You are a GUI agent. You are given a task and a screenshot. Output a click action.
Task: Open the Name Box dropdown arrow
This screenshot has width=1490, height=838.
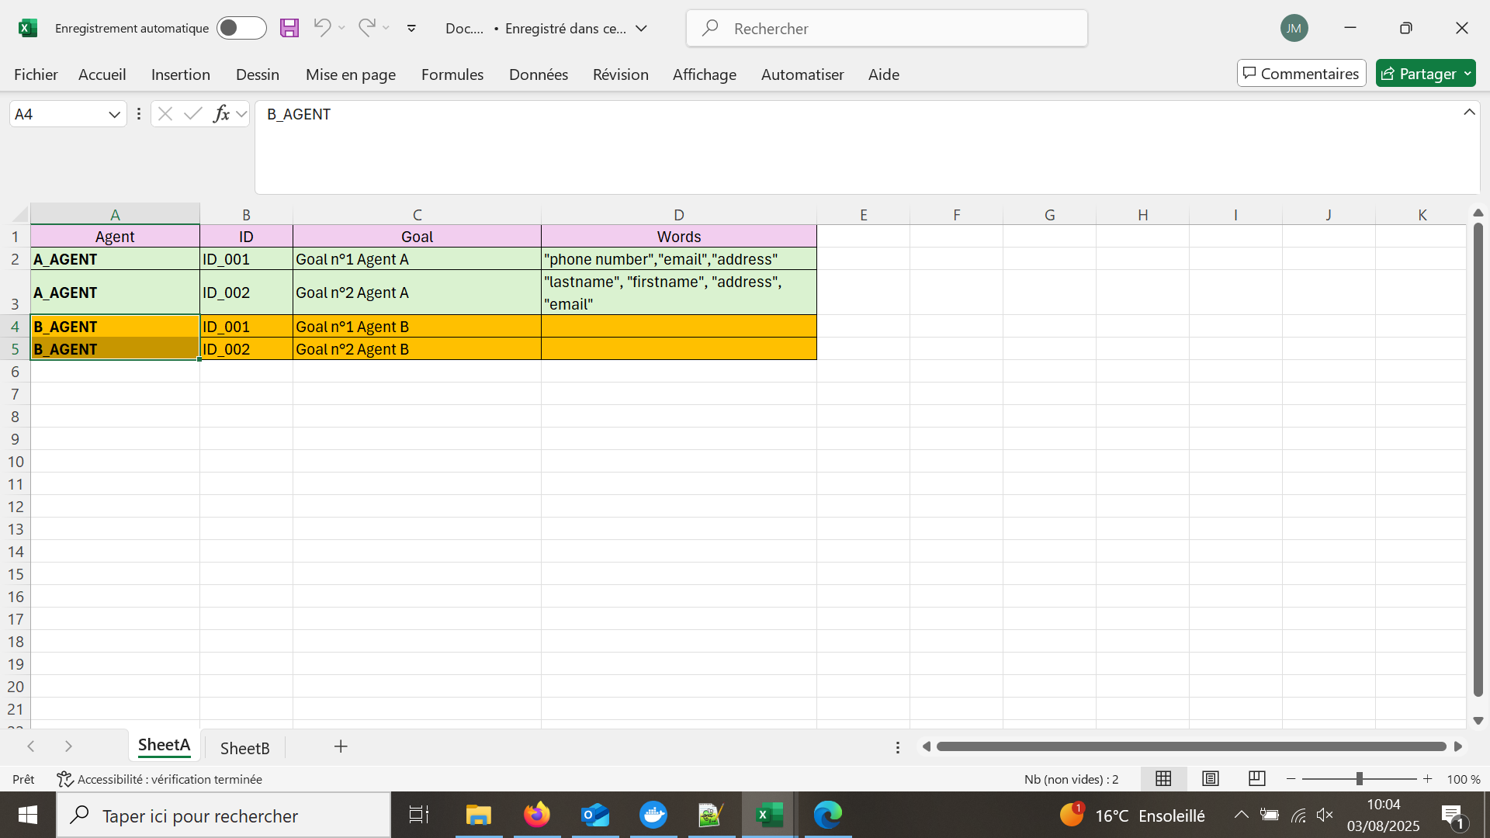click(114, 114)
